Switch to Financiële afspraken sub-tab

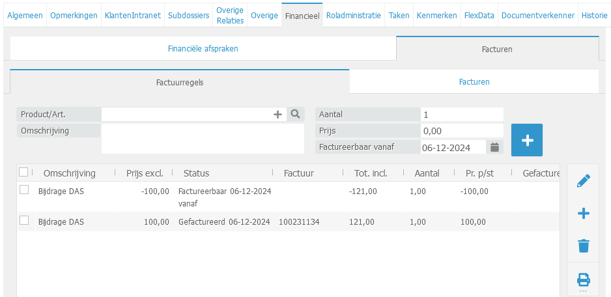[203, 49]
